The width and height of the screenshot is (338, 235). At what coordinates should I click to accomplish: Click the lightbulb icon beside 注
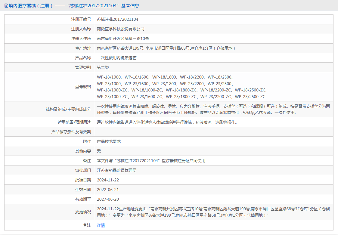click(85, 225)
